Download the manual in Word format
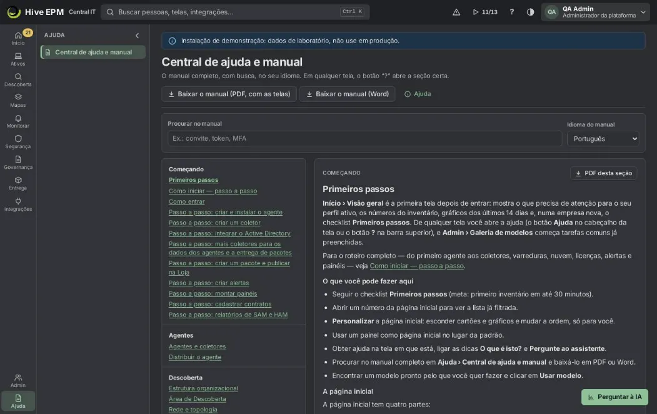Image resolution: width=657 pixels, height=414 pixels. point(348,94)
